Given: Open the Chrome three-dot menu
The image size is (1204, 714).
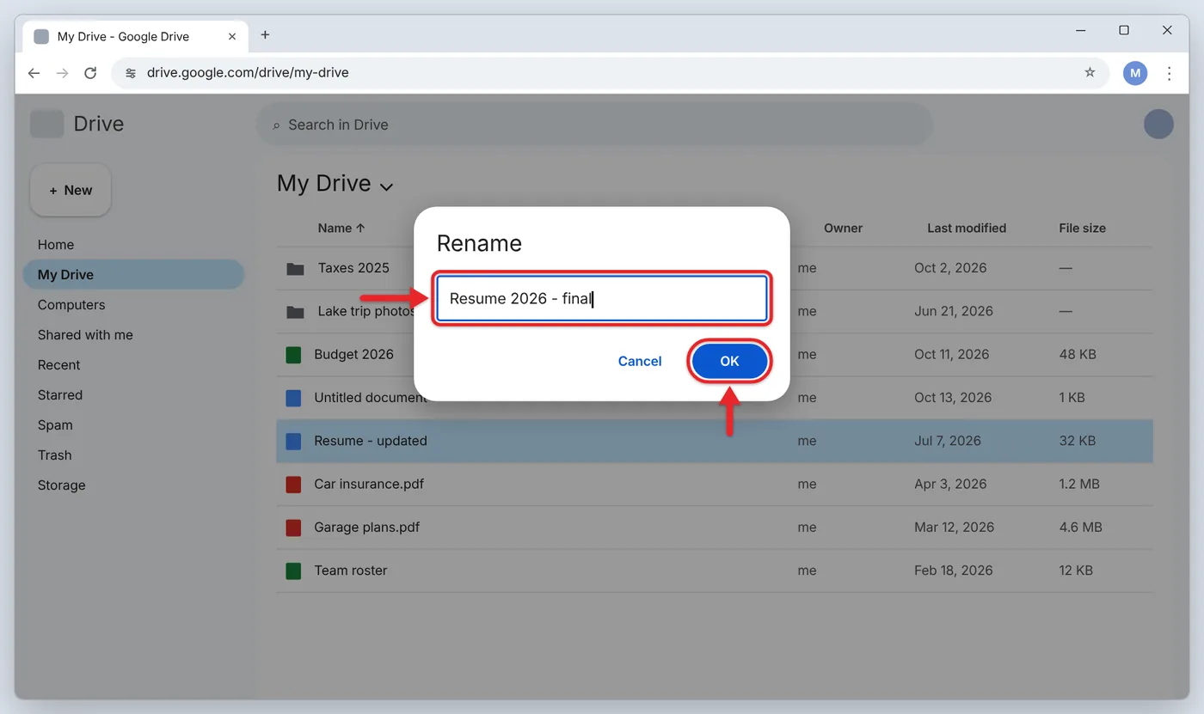Looking at the screenshot, I should click(1169, 73).
